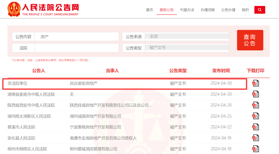This screenshot has width=279, height=154.
Task: Open 公告办理 in the top navigation
Action: [x=228, y=10]
